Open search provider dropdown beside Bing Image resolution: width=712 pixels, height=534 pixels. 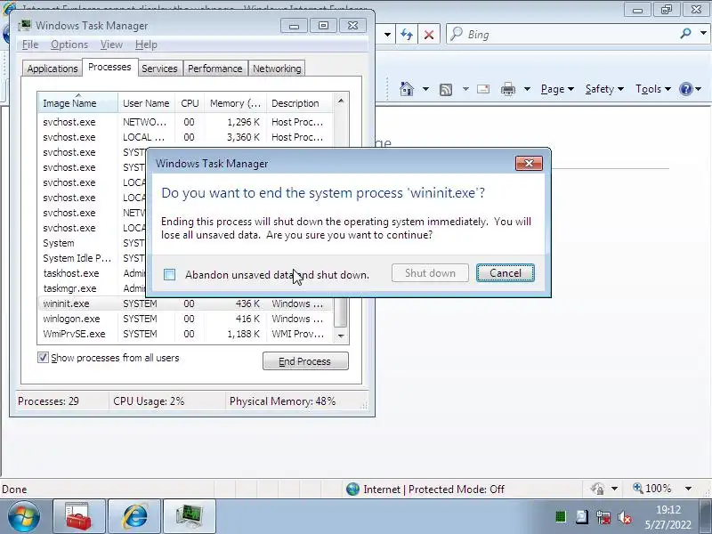point(703,33)
